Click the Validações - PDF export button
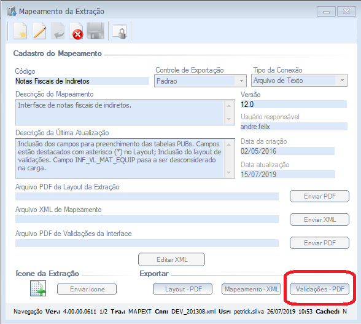 pyautogui.click(x=319, y=289)
